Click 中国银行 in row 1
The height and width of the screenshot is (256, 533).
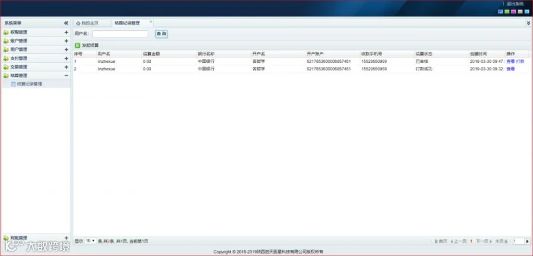206,62
